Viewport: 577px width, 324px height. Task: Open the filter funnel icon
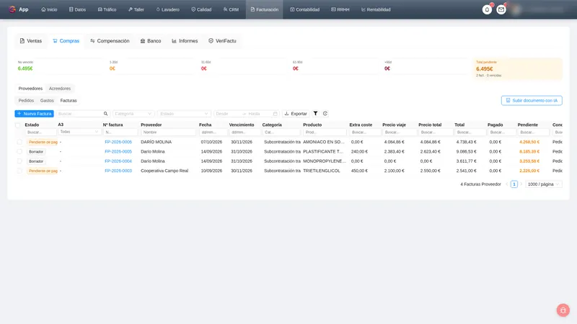pyautogui.click(x=315, y=114)
